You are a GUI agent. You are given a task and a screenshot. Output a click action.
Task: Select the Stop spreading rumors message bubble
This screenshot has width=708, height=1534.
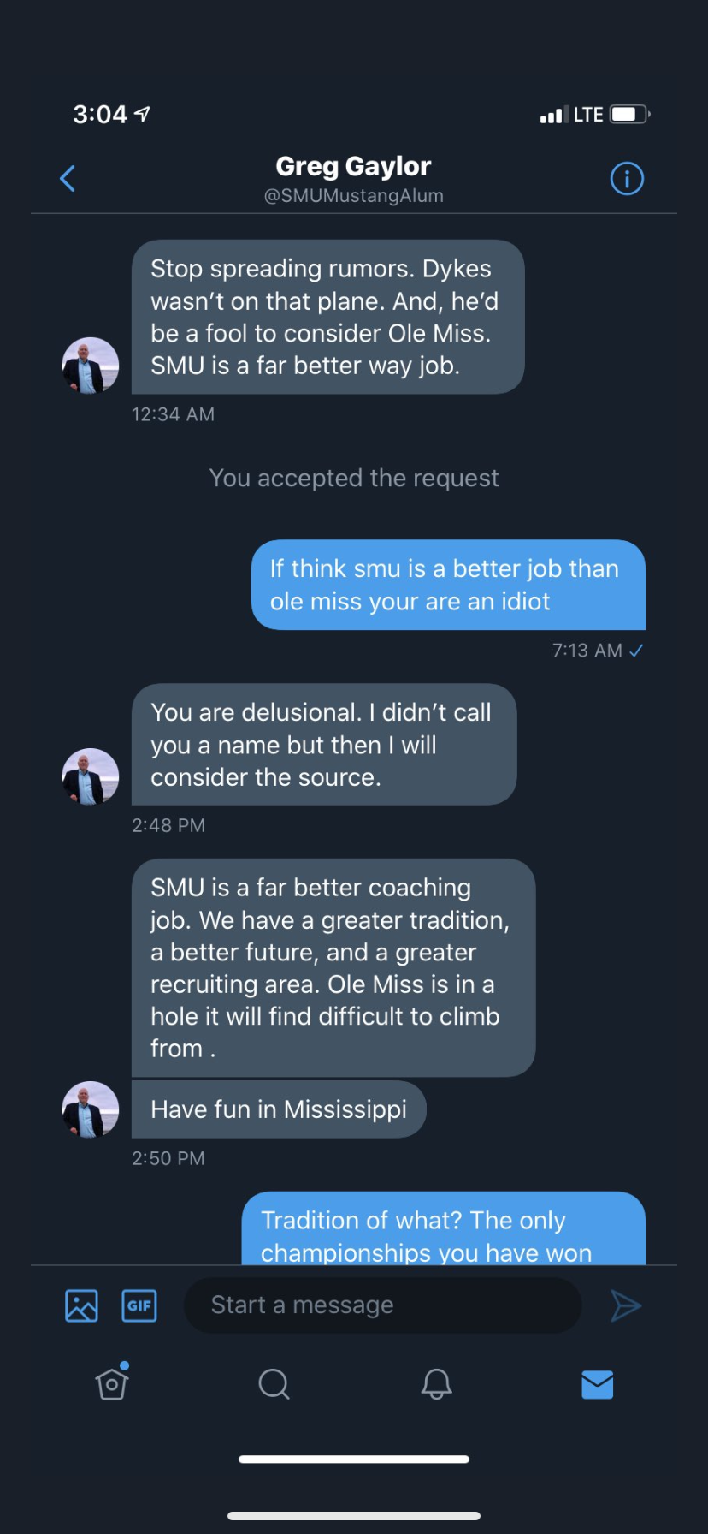[327, 317]
